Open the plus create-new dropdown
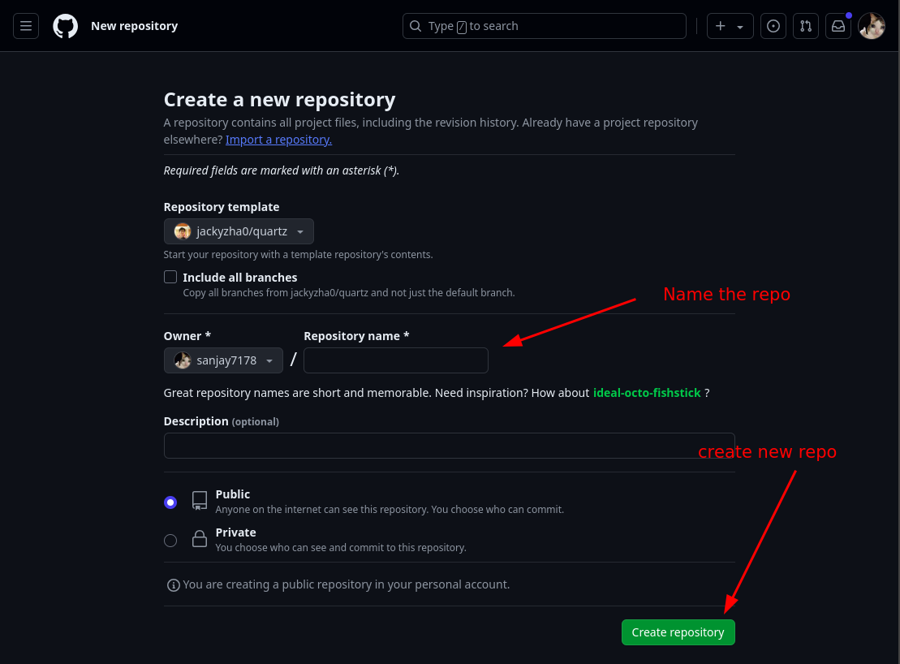This screenshot has width=900, height=664. click(730, 26)
